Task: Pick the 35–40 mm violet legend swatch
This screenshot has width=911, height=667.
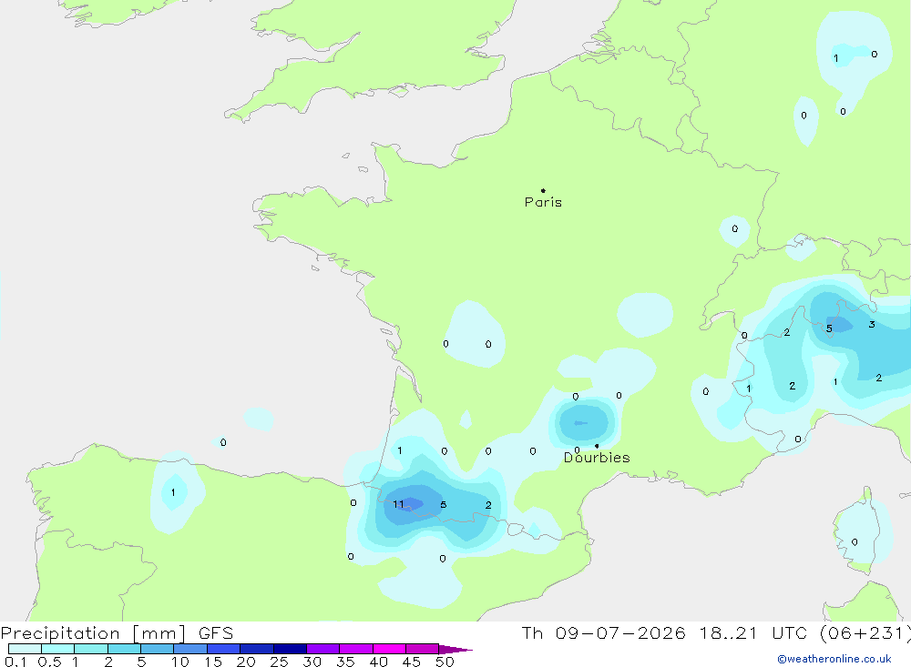Action: [355, 649]
